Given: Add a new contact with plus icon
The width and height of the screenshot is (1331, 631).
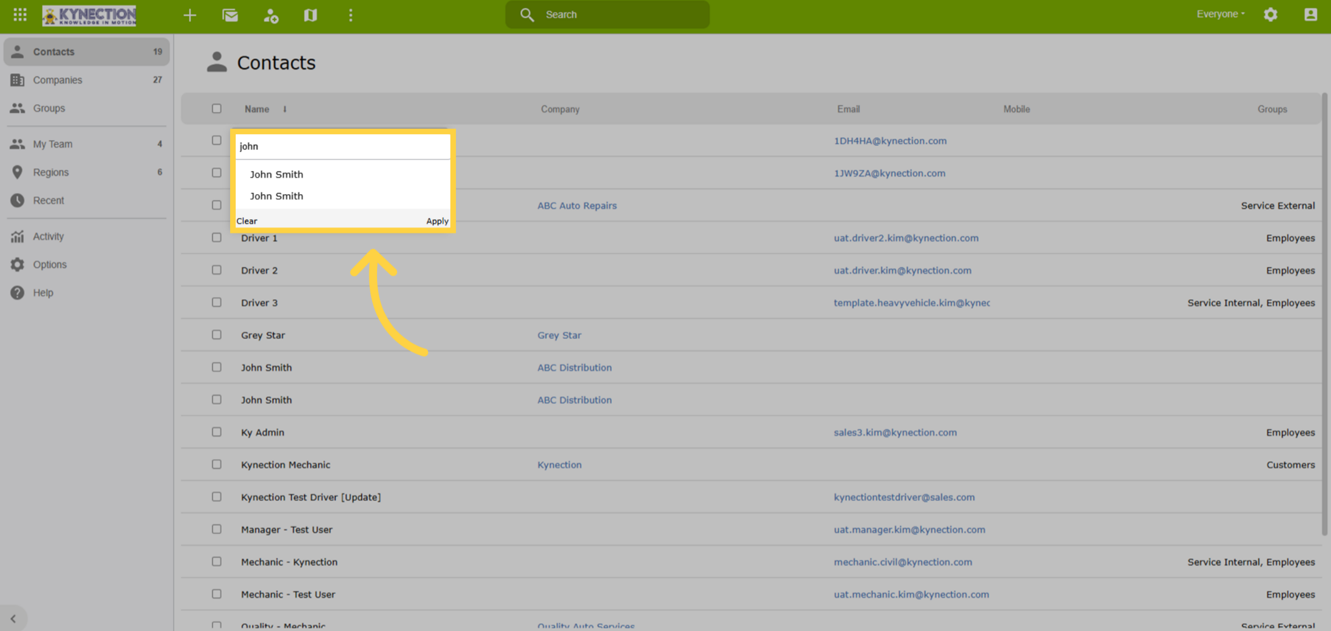Looking at the screenshot, I should coord(190,15).
